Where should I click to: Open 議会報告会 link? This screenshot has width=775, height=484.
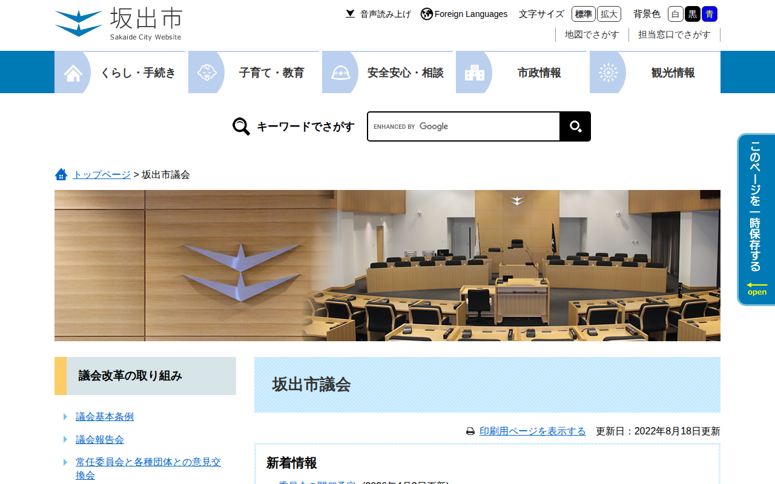pyautogui.click(x=100, y=440)
